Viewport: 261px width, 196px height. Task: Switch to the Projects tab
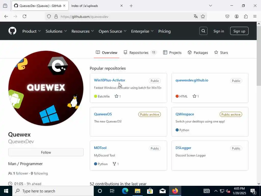click(x=172, y=53)
